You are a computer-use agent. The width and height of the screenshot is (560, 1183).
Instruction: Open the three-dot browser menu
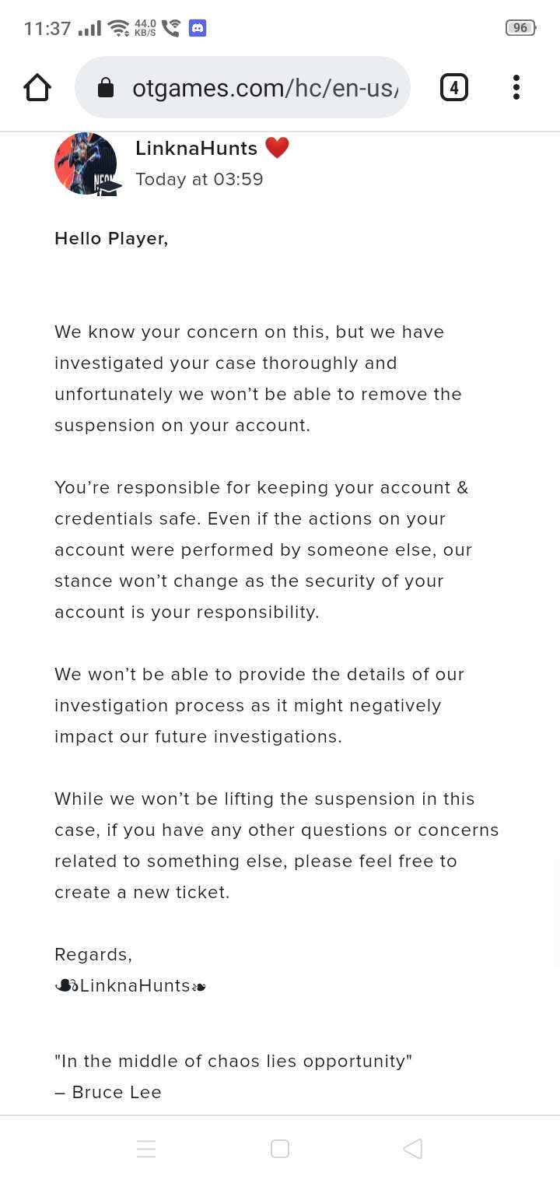(x=516, y=87)
